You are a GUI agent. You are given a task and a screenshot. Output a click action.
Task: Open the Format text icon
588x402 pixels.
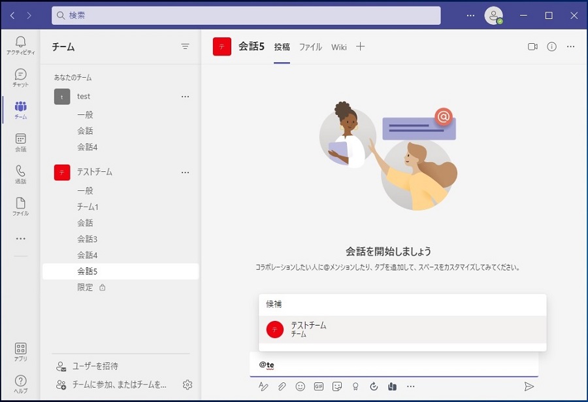point(263,386)
